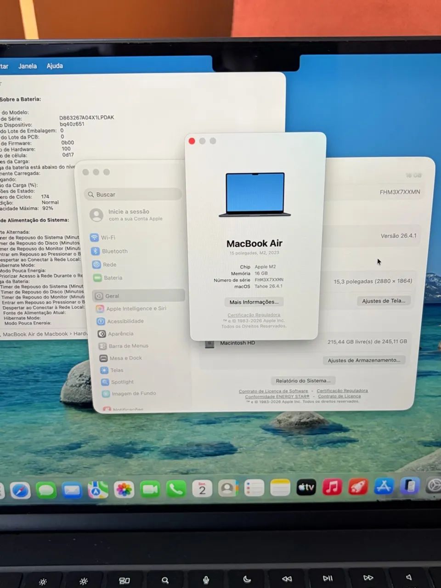Click the 15,3 polegadas display text
441x588 pixels.
pyautogui.click(x=373, y=281)
